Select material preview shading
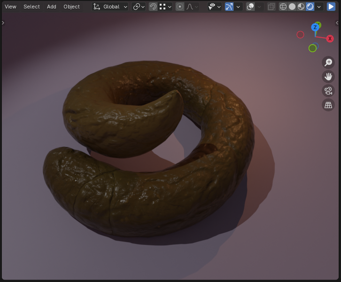This screenshot has width=341, height=282. 301,7
